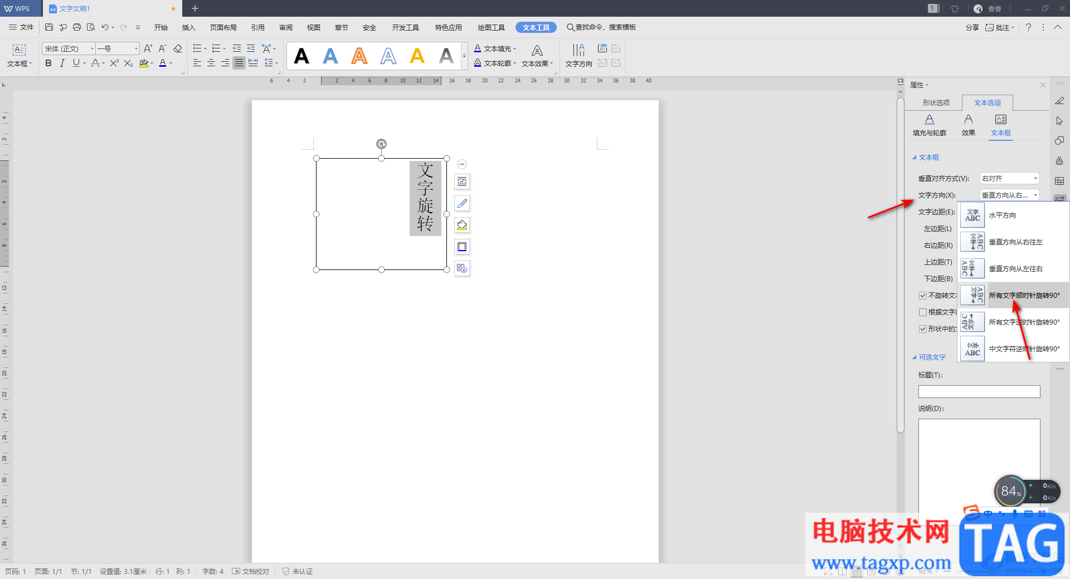Click the justify alignment button
This screenshot has width=1070, height=579.
(239, 63)
